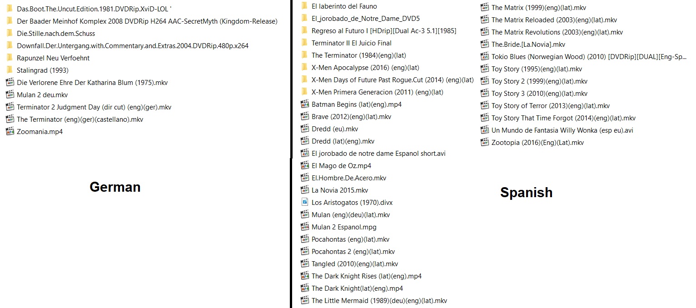This screenshot has height=308, width=696.
Task: Click Tangled (2010)(eng)(lat).mkv file name
Action: tap(355, 263)
